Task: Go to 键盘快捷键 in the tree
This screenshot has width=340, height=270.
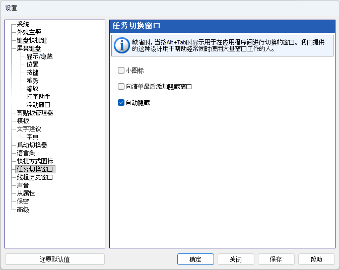Action: pyautogui.click(x=32, y=40)
